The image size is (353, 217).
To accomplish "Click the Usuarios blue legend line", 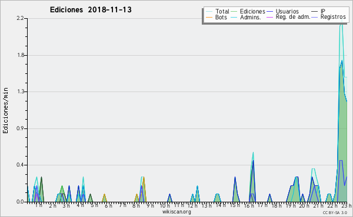I will [269, 12].
